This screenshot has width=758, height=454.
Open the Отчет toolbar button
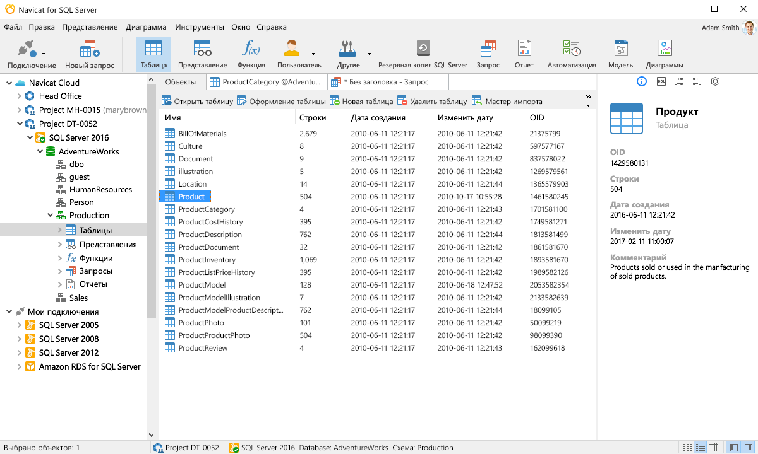tap(524, 54)
